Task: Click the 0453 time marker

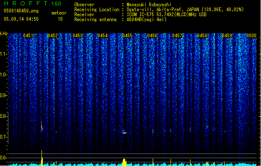Action: [78, 36]
